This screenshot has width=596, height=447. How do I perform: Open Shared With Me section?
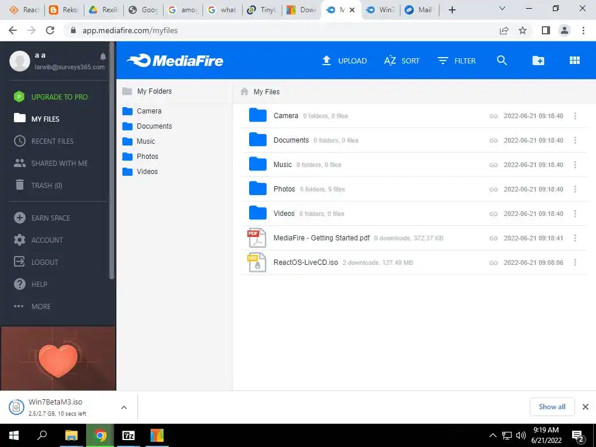(51, 163)
